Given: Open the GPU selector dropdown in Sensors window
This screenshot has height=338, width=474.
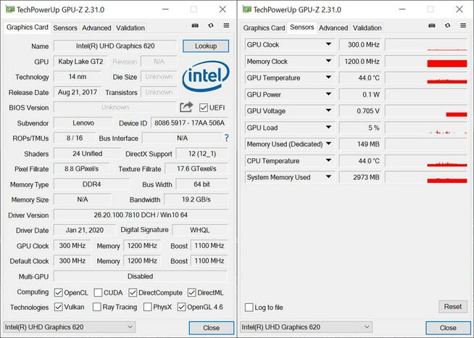Looking at the screenshot, I should (306, 327).
